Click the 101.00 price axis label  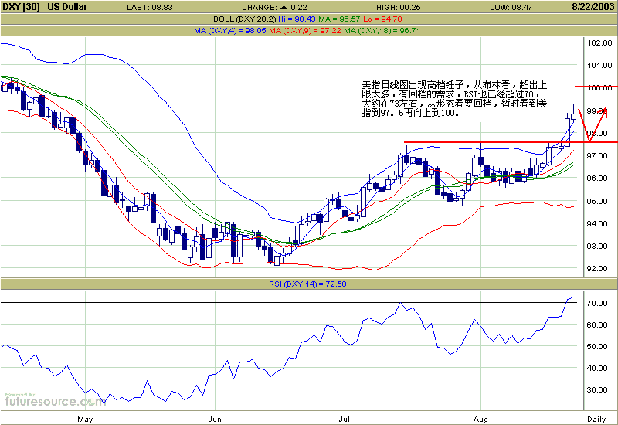pos(599,66)
